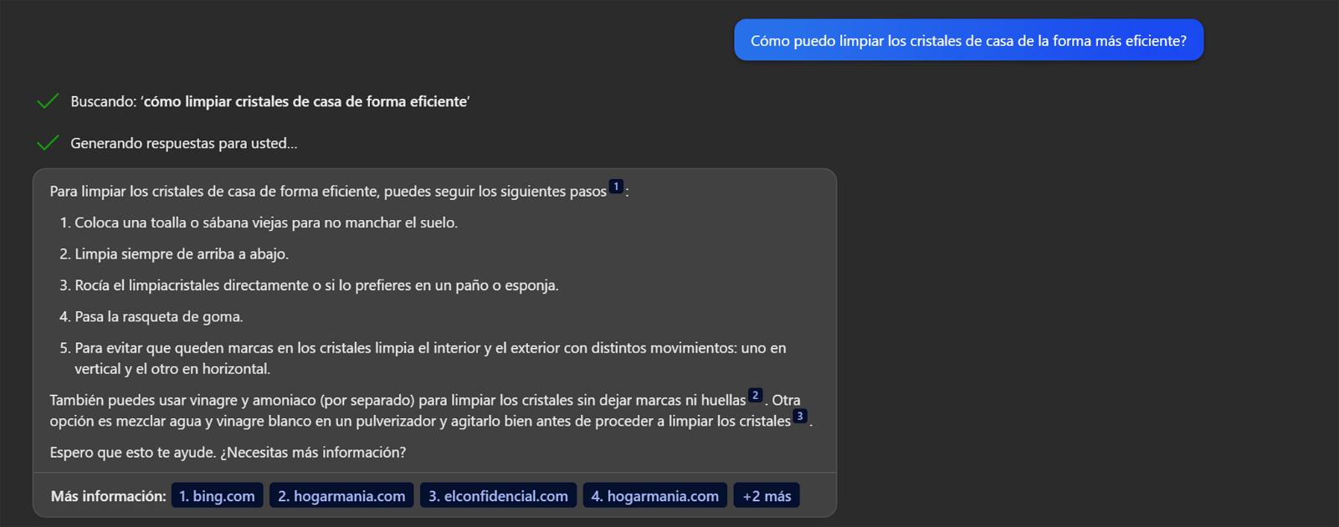Image resolution: width=1339 pixels, height=527 pixels.
Task: Open the '2. hogarmania.com' source link
Action: click(x=341, y=495)
